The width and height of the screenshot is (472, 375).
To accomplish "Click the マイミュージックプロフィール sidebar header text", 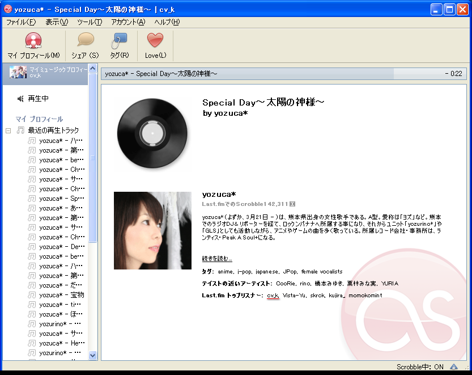I will tap(58, 70).
